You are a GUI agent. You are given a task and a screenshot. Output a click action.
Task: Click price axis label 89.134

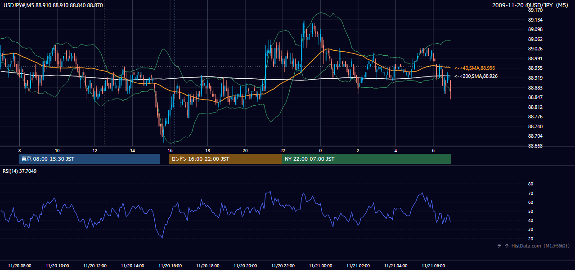[x=535, y=20]
